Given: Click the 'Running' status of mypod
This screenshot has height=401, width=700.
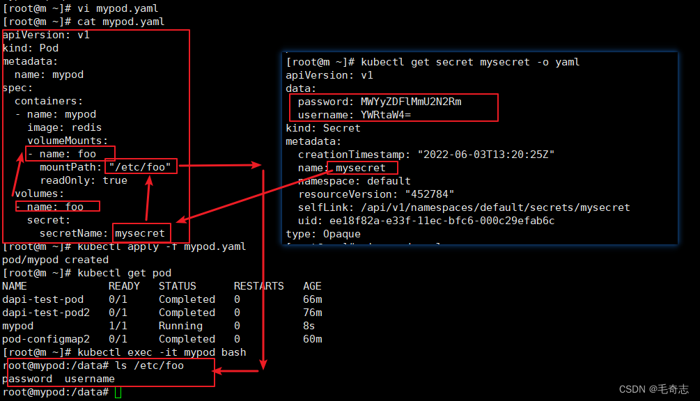Looking at the screenshot, I should click(x=180, y=326).
